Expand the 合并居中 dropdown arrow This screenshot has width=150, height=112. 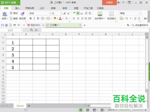point(105,19)
